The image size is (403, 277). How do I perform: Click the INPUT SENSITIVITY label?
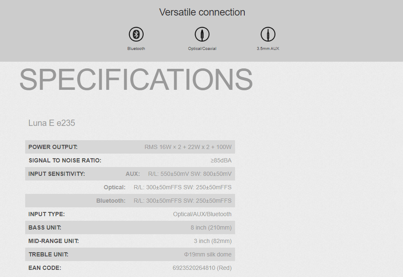click(x=57, y=174)
